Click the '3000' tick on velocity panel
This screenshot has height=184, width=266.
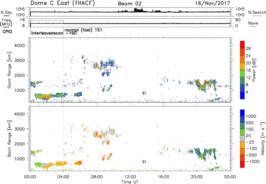[x=19, y=129]
